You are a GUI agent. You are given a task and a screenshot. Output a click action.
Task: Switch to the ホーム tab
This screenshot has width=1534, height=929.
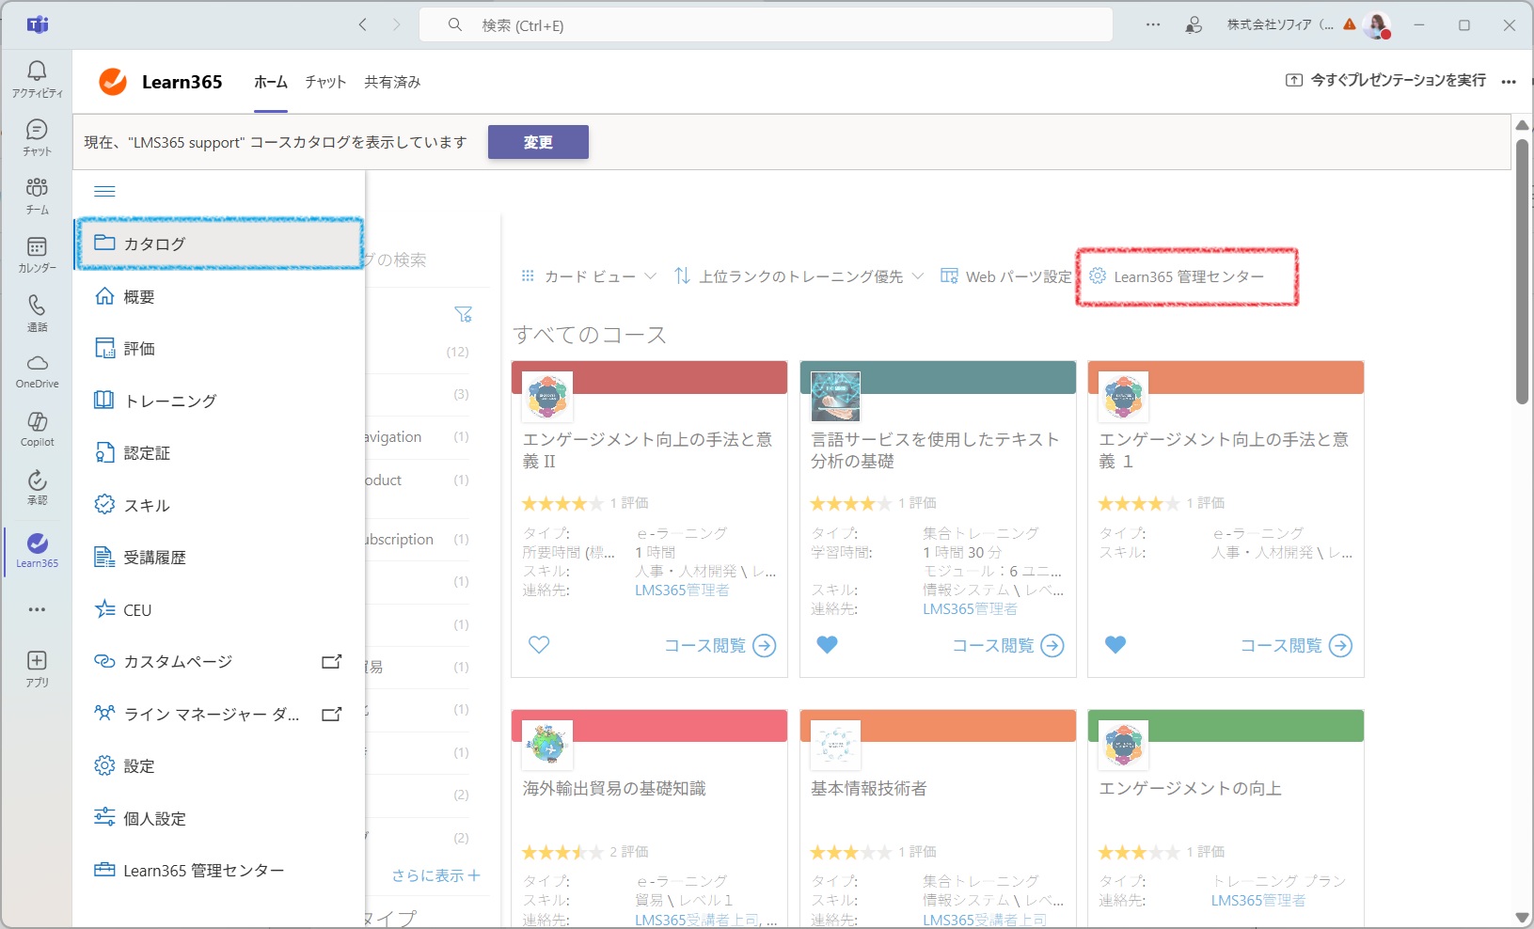(x=271, y=82)
